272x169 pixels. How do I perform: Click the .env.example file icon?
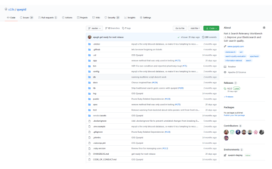coord(89,127)
